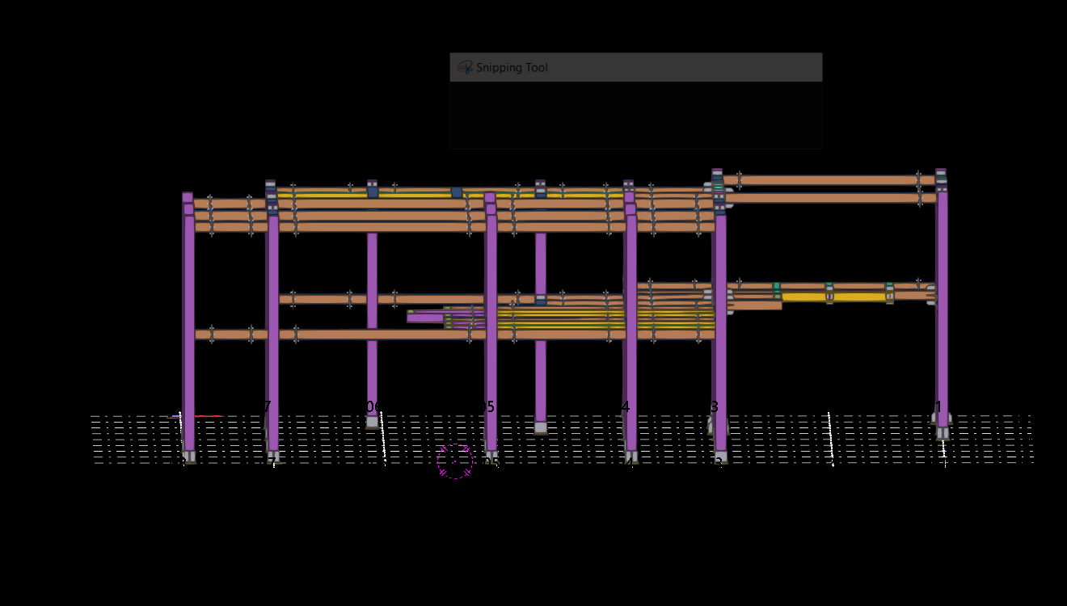The width and height of the screenshot is (1067, 606).
Task: Pick the far-right purple column
Action: 942,307
